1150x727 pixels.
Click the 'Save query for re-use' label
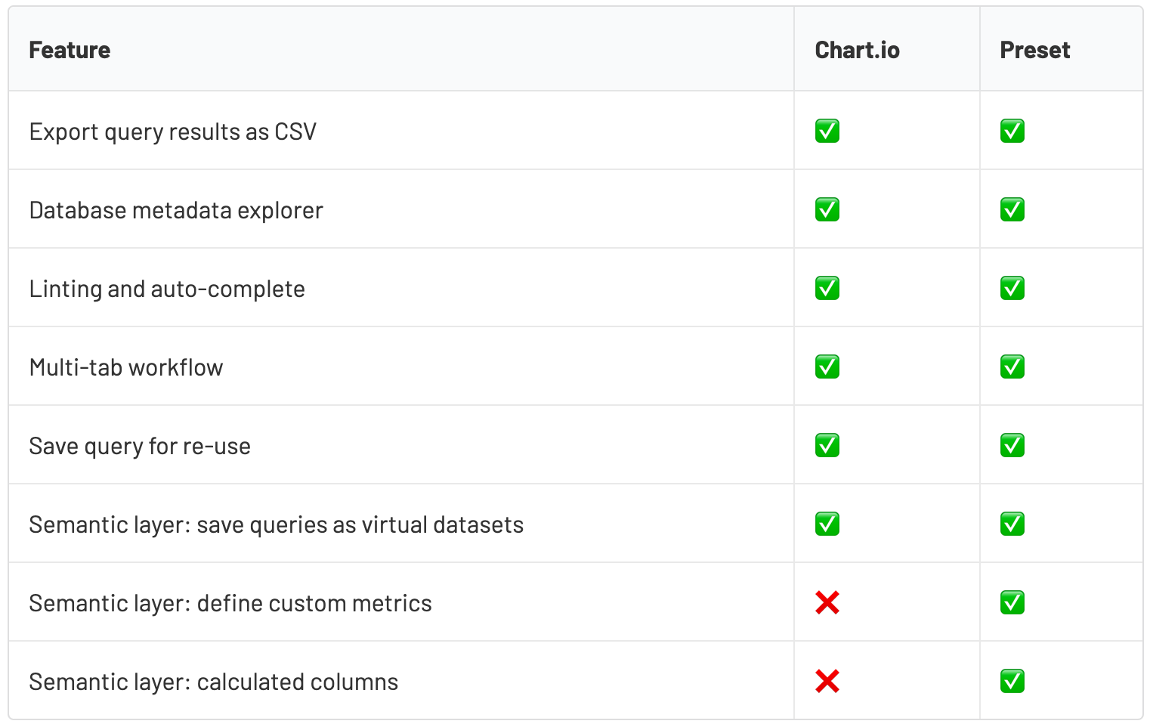[x=140, y=446]
